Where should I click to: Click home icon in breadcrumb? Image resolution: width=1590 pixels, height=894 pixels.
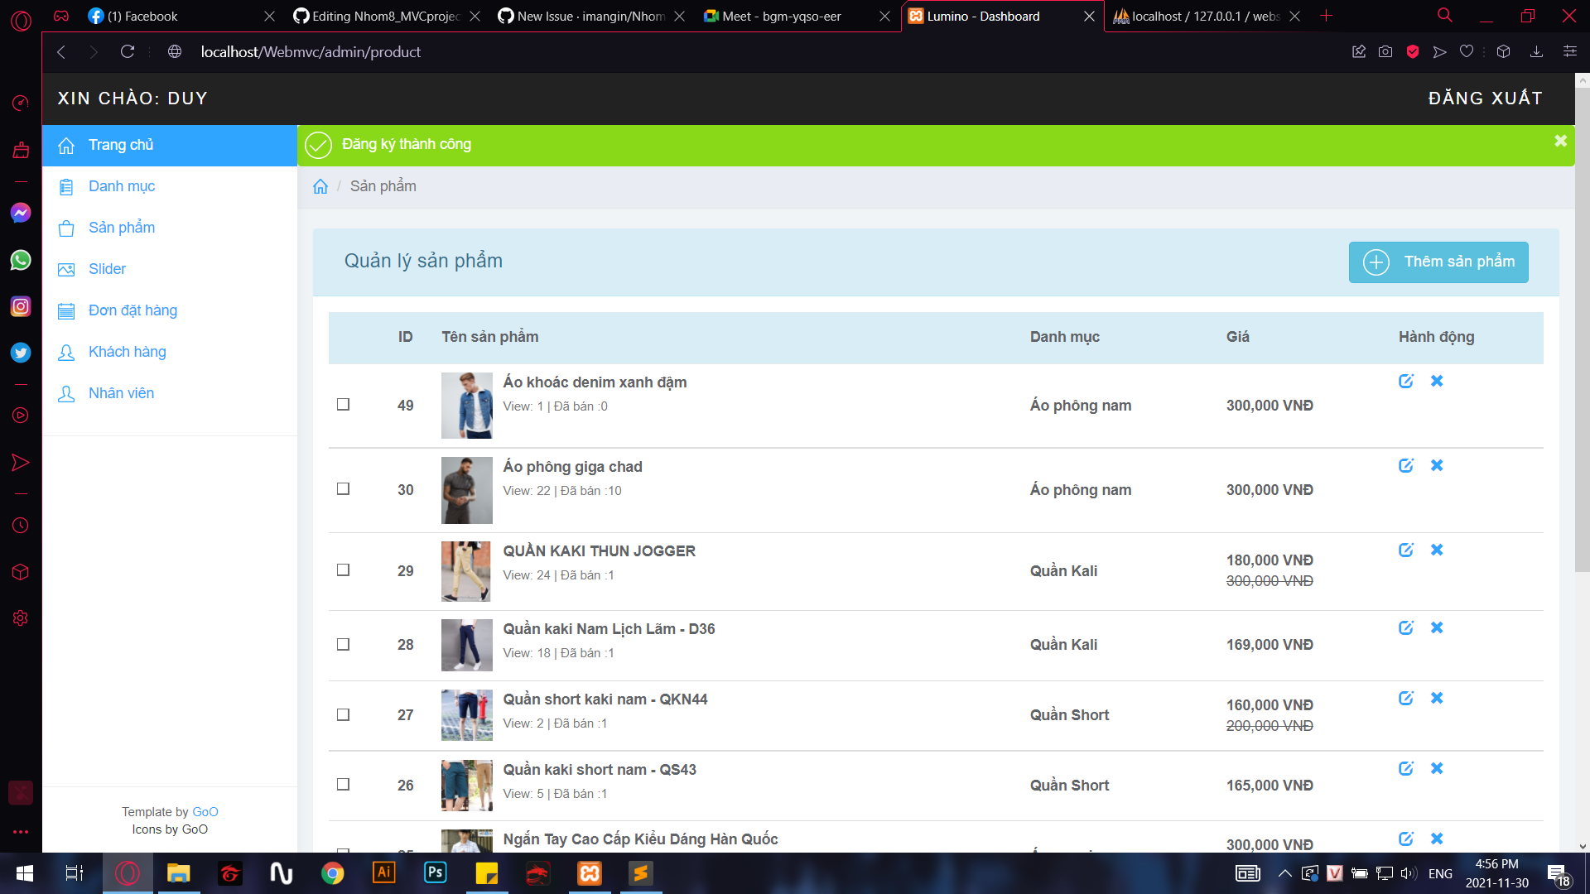pyautogui.click(x=320, y=186)
